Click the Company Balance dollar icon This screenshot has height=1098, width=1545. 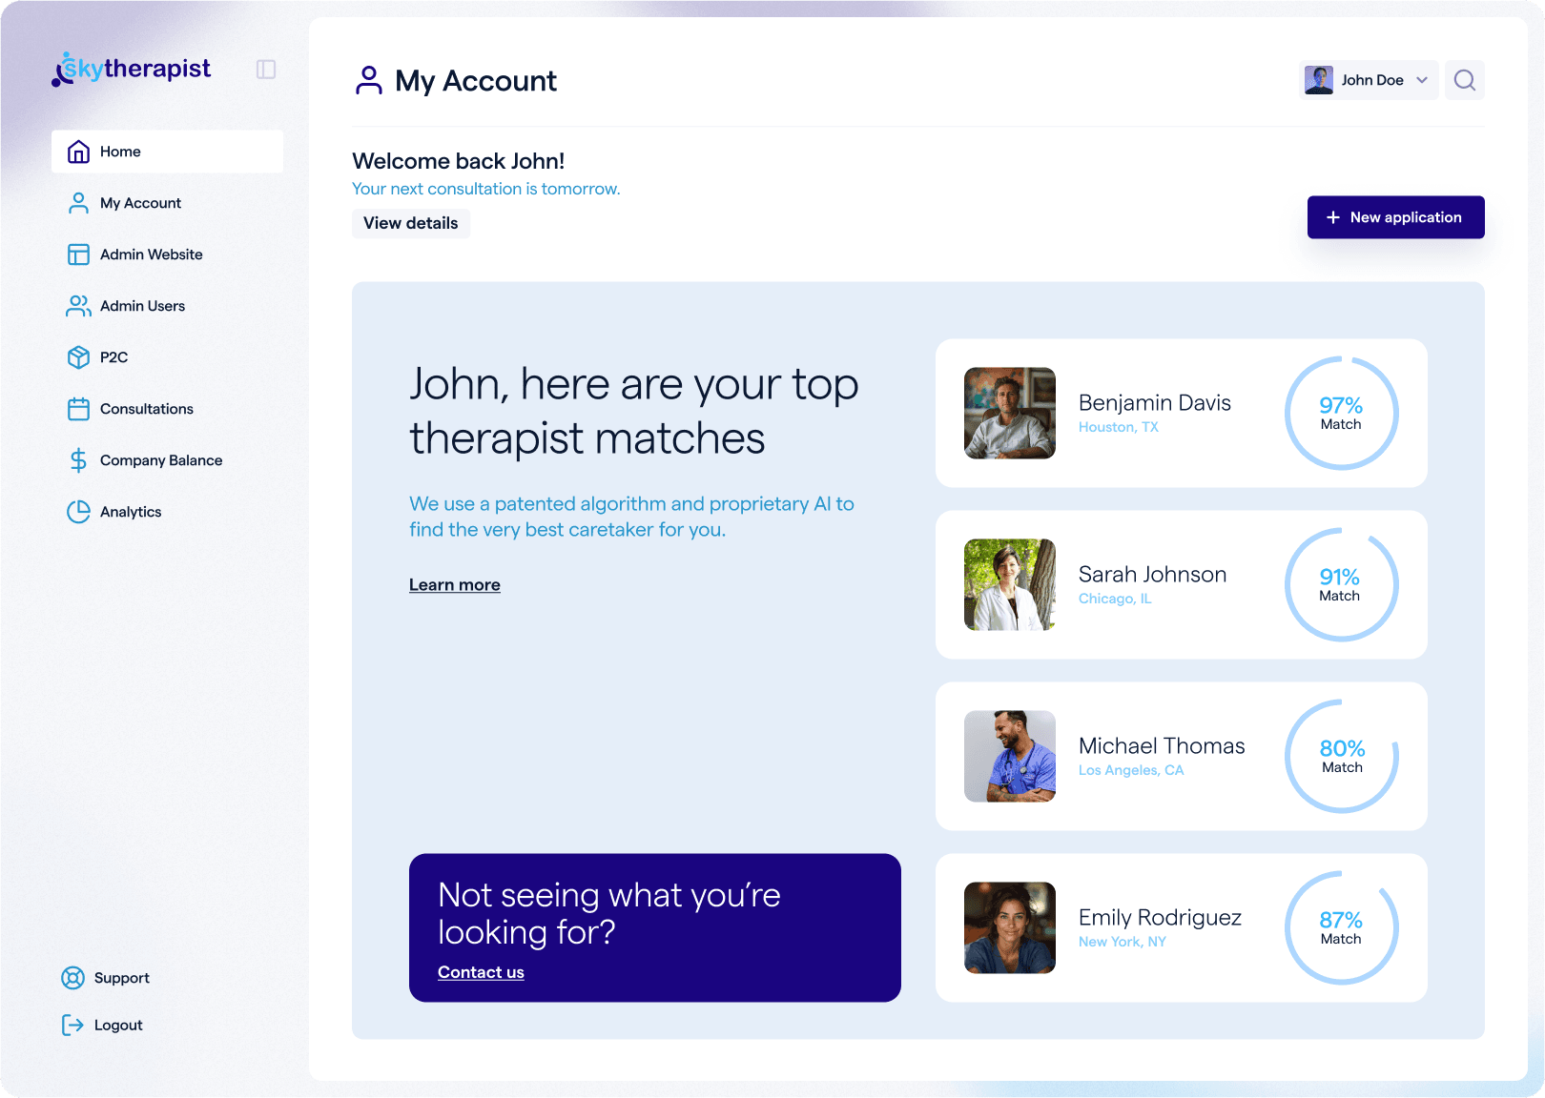click(78, 460)
